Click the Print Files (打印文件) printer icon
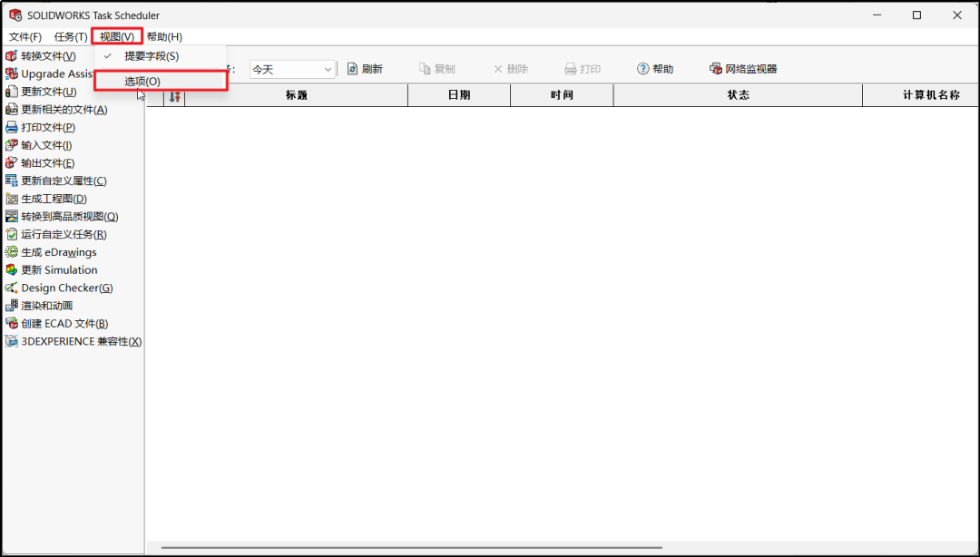Screen dimensions: 980x557 [x=11, y=128]
